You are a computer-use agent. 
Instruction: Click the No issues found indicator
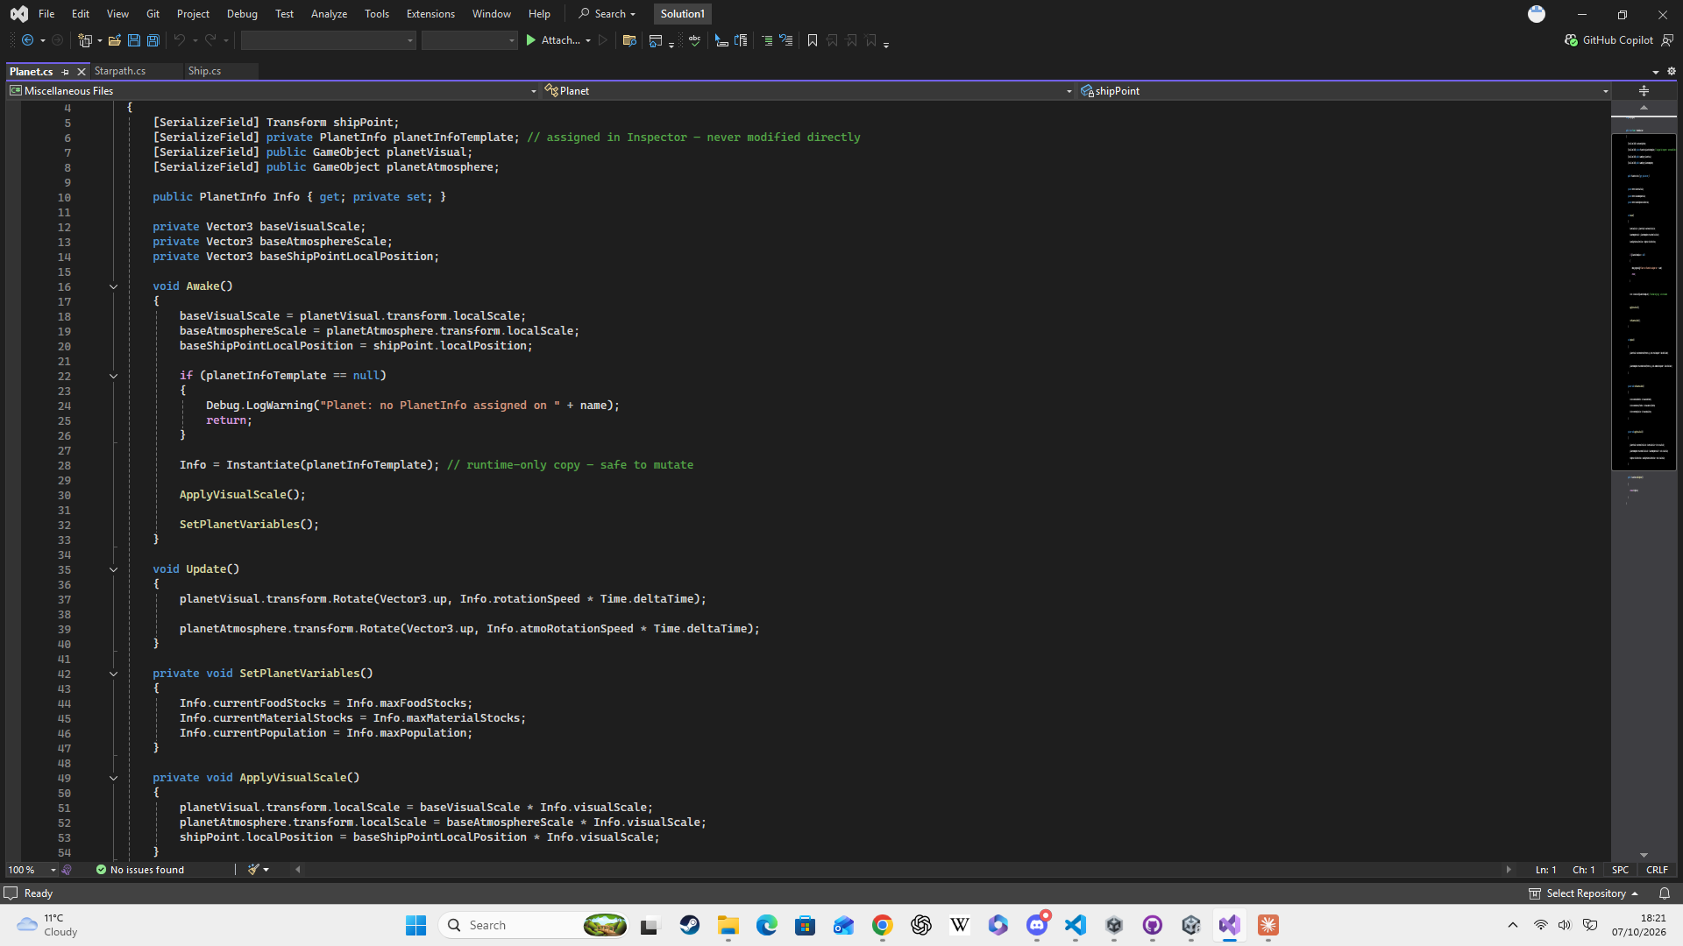point(140,870)
